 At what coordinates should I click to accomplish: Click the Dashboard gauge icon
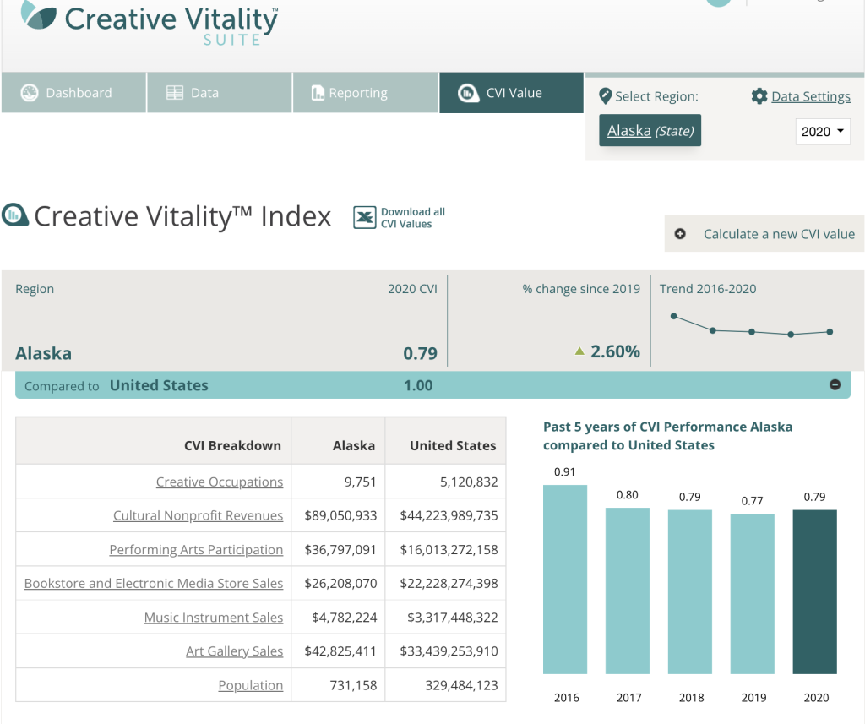[x=30, y=93]
